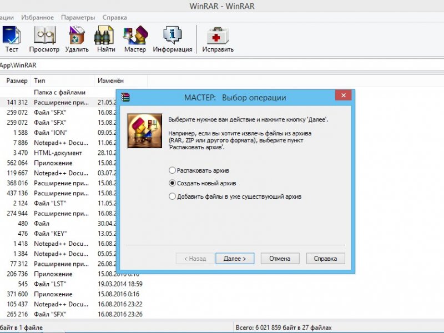Click the Исправить repair icon
This screenshot has width=444, height=333.
[218, 39]
